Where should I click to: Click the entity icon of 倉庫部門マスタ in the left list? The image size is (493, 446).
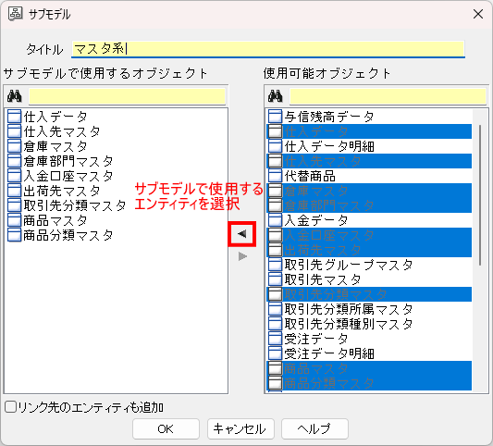[14, 161]
